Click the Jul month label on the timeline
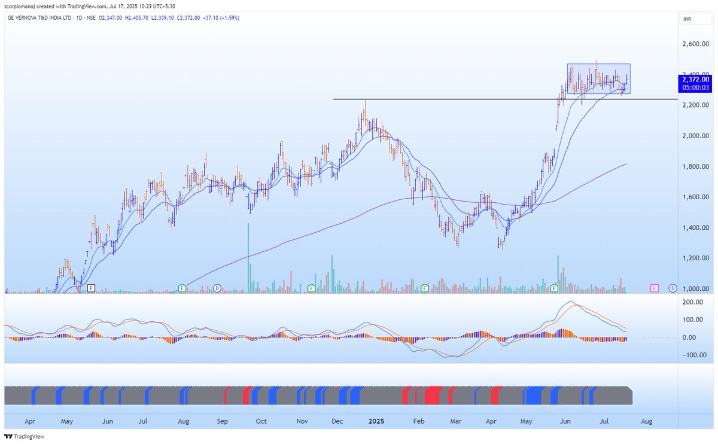This screenshot has width=718, height=444. [x=603, y=421]
